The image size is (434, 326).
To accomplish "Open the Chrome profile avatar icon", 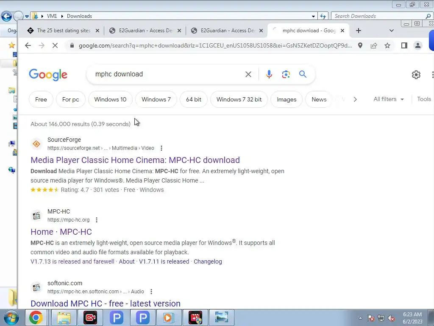I will tap(417, 45).
